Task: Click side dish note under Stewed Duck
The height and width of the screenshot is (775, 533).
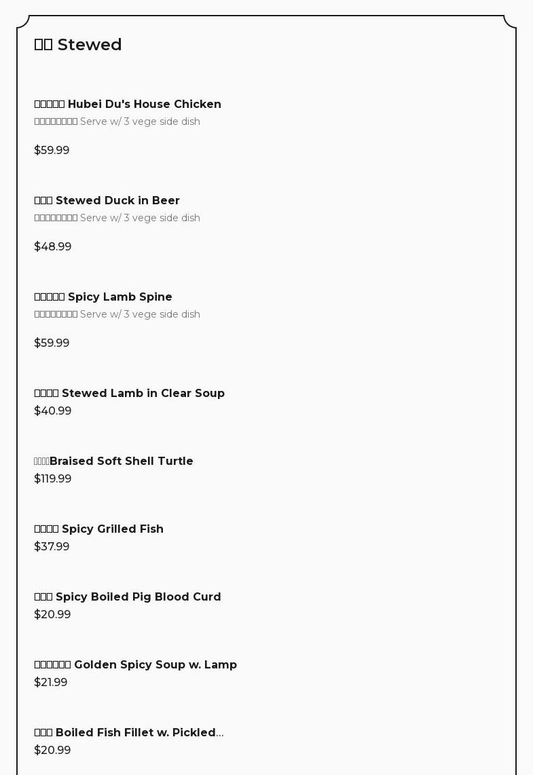Action: coord(117,218)
